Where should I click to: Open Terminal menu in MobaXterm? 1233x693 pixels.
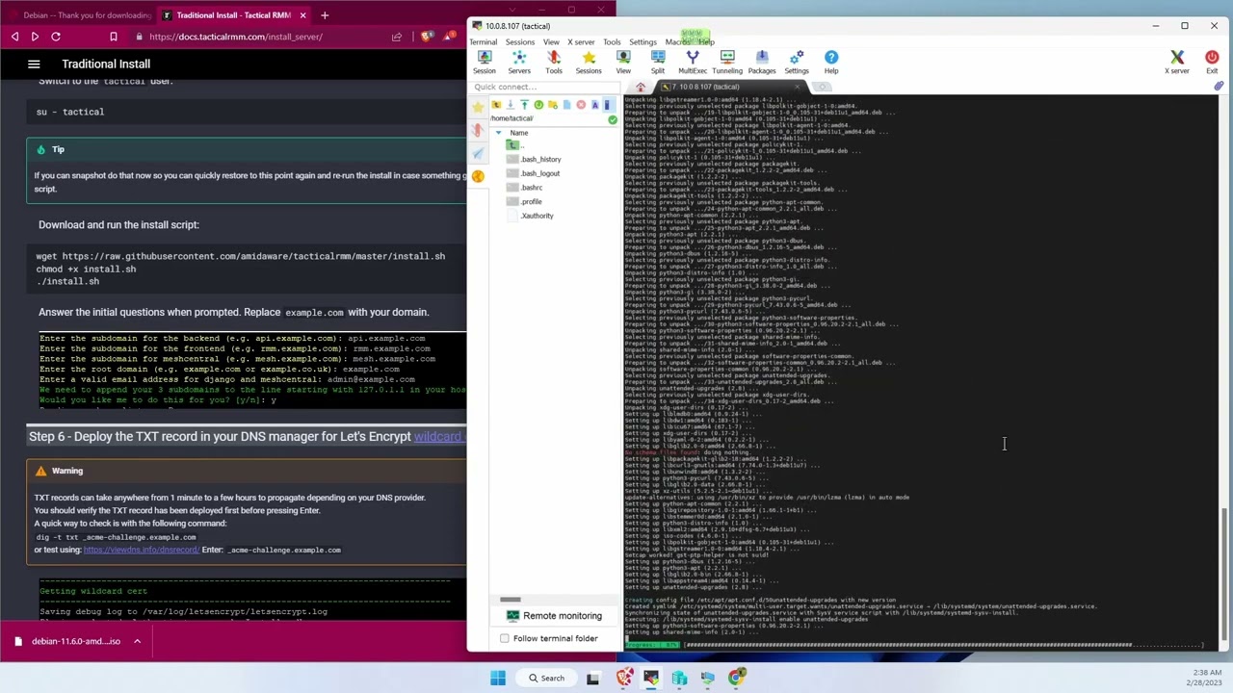[x=484, y=42]
